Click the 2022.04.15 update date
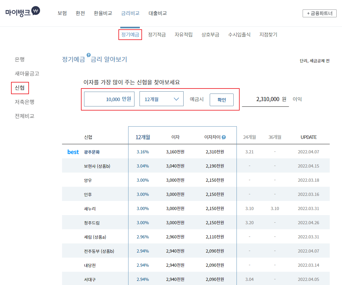 click(308, 166)
